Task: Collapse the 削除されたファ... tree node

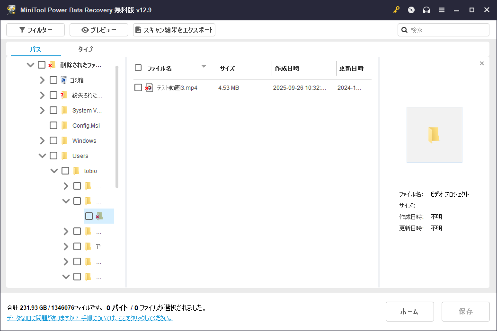Action: 30,65
